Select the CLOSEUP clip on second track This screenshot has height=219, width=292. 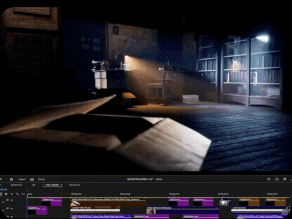click(95, 209)
